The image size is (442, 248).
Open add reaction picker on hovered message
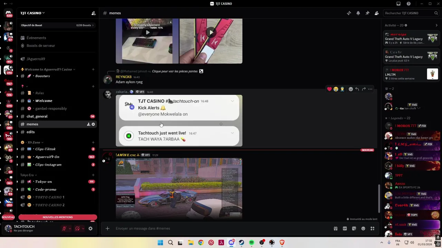[x=351, y=89]
